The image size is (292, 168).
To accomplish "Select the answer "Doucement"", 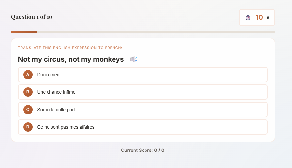I will pyautogui.click(x=49, y=75).
